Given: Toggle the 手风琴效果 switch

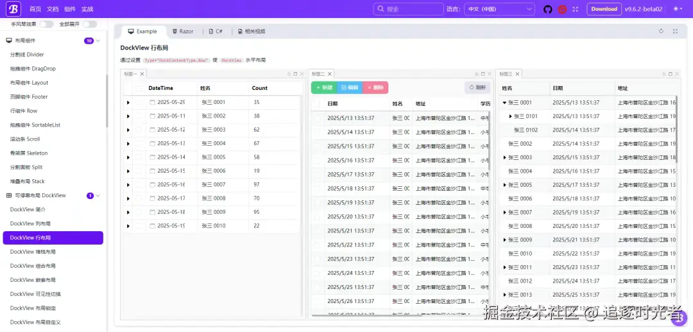Looking at the screenshot, I should (x=46, y=24).
